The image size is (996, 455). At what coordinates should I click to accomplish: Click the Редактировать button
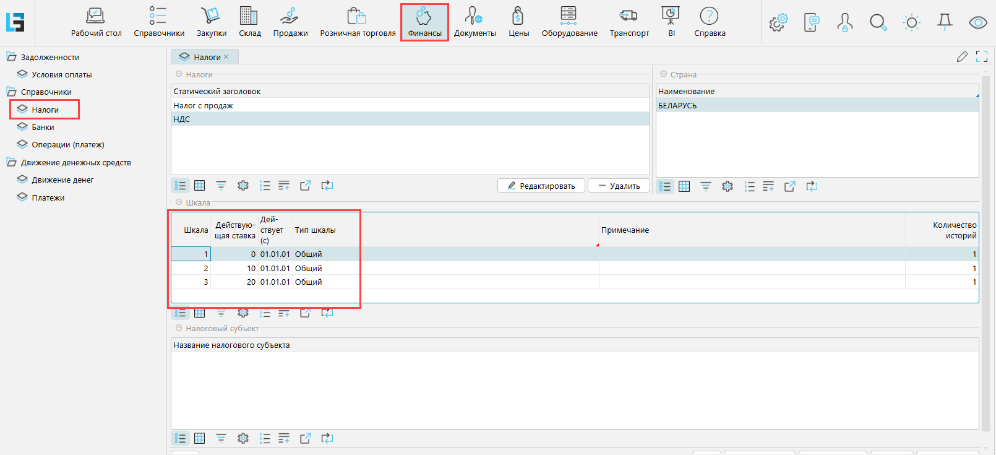click(541, 186)
